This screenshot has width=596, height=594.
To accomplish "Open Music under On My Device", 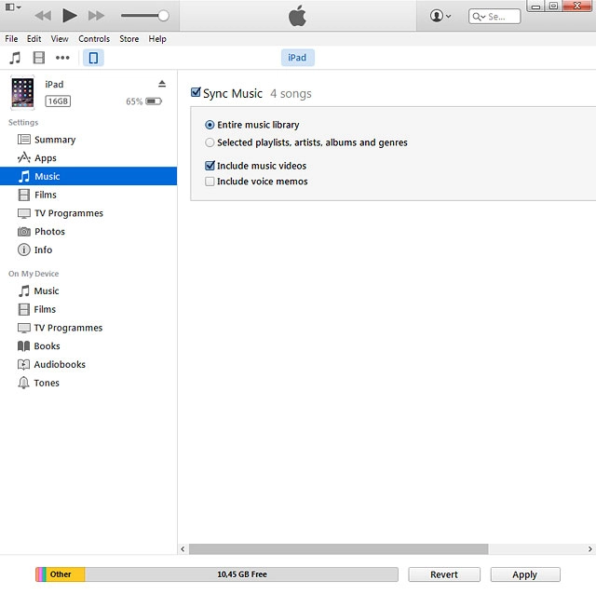I will (x=88, y=290).
